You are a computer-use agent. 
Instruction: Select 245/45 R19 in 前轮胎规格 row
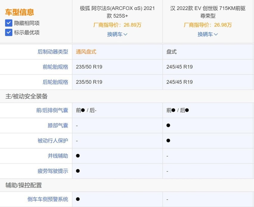(179, 67)
